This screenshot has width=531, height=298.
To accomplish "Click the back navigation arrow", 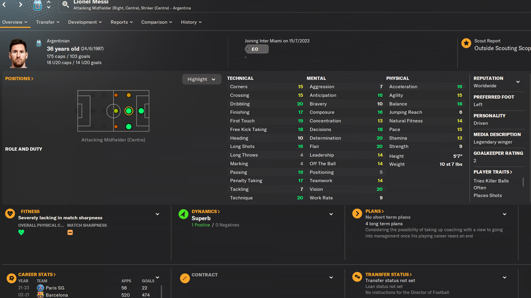I will pos(4,4).
